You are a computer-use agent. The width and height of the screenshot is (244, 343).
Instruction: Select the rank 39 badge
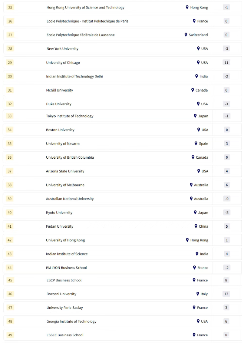pyautogui.click(x=10, y=199)
